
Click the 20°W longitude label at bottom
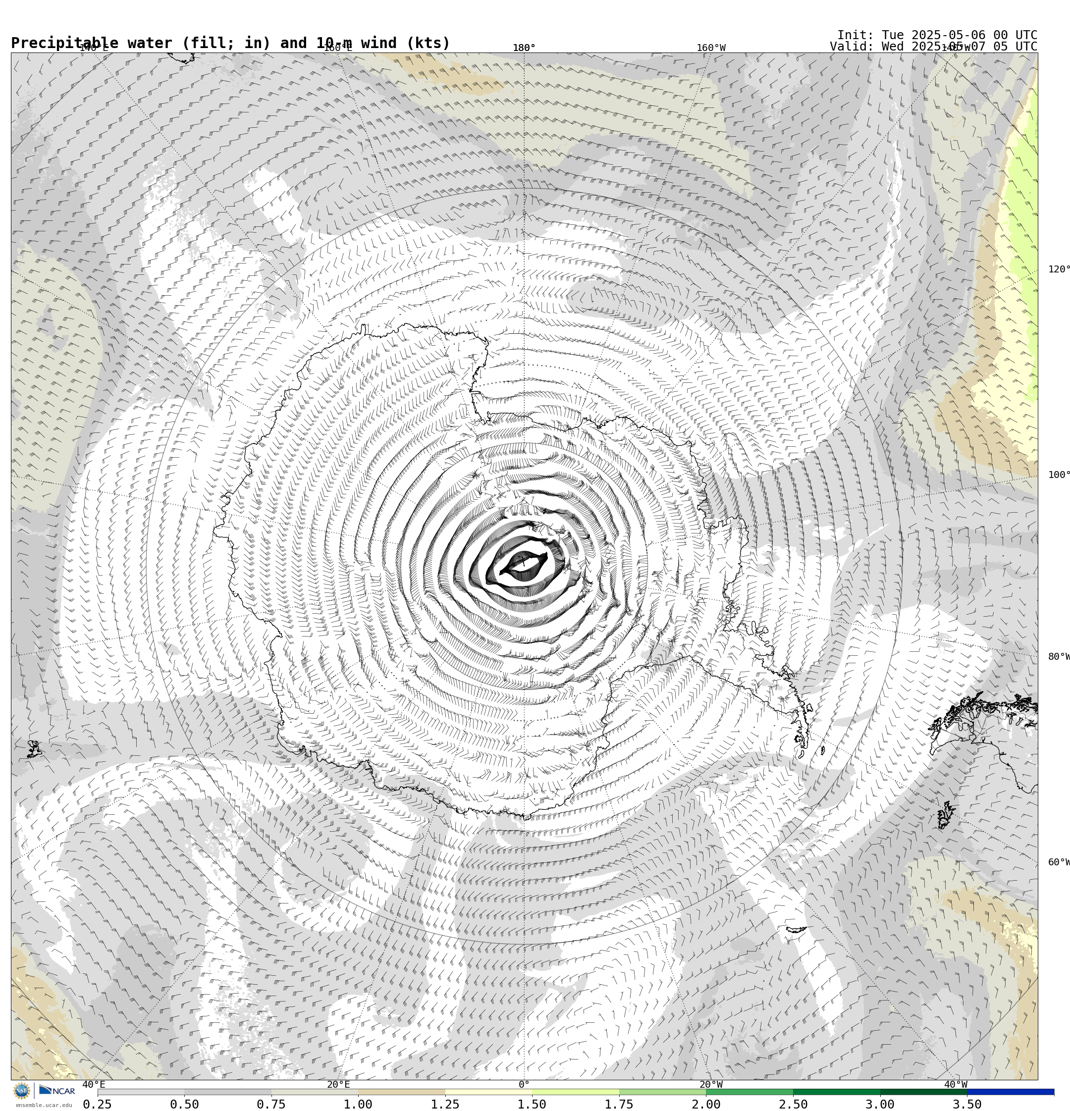[711, 1085]
